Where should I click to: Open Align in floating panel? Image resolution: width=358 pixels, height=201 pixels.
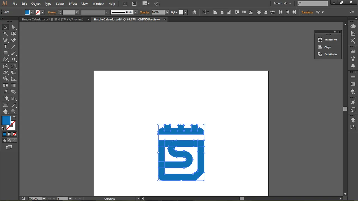point(328,47)
